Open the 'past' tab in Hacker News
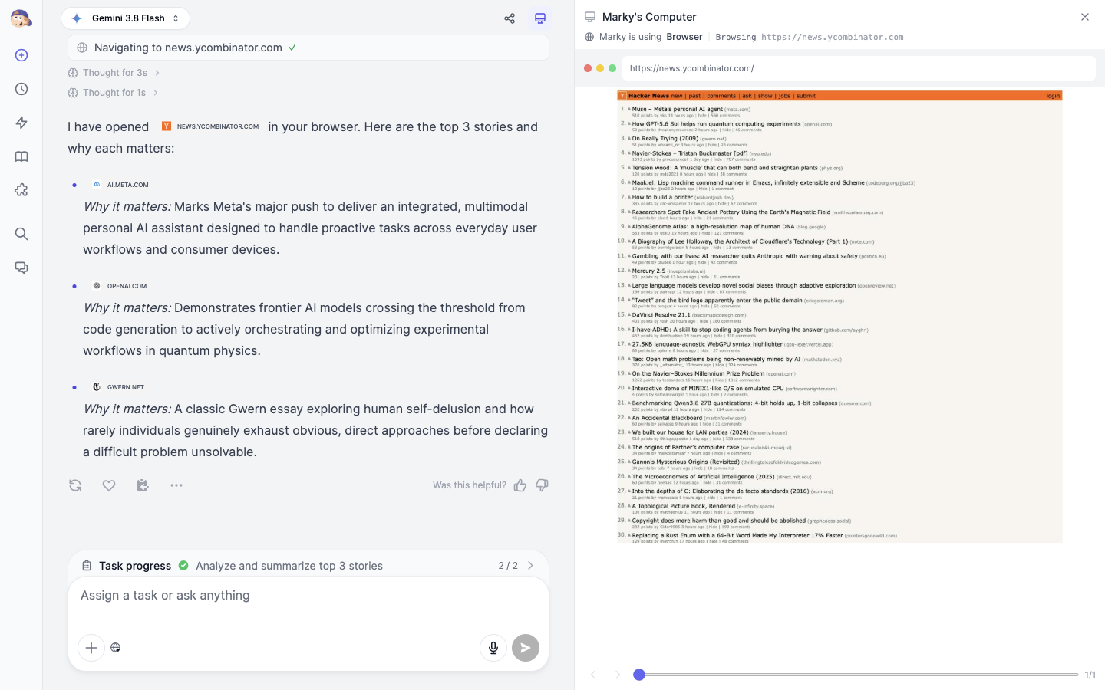The width and height of the screenshot is (1105, 690). pyautogui.click(x=694, y=96)
